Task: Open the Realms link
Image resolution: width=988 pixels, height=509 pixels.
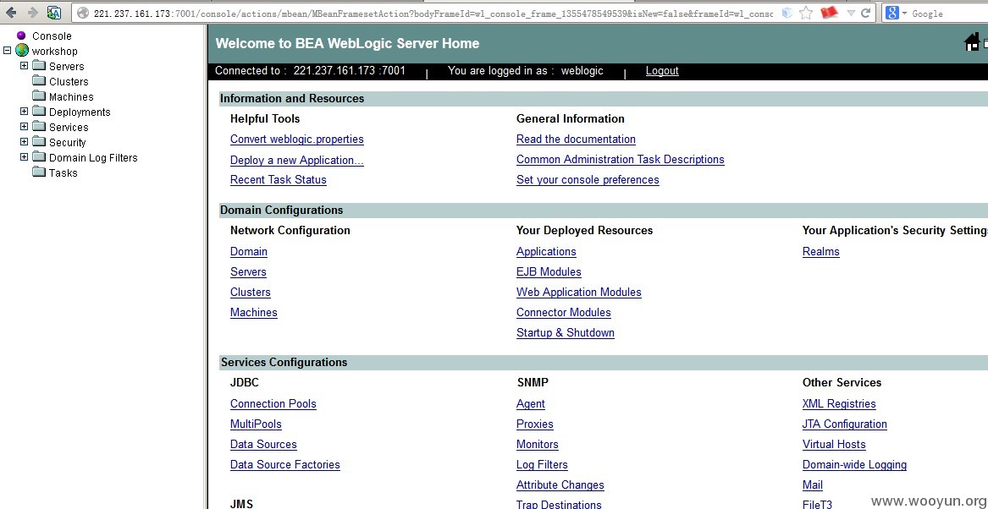Action: (821, 252)
